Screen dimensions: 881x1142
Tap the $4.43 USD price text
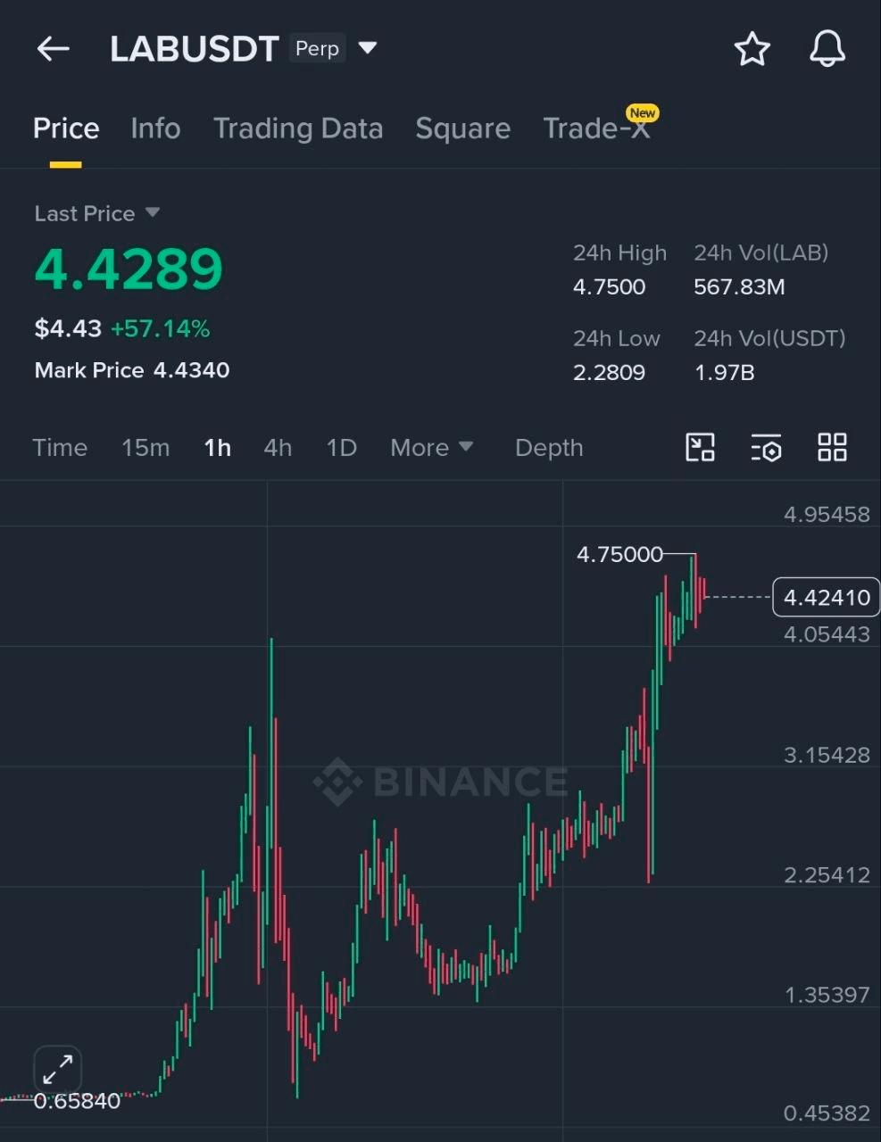[68, 328]
